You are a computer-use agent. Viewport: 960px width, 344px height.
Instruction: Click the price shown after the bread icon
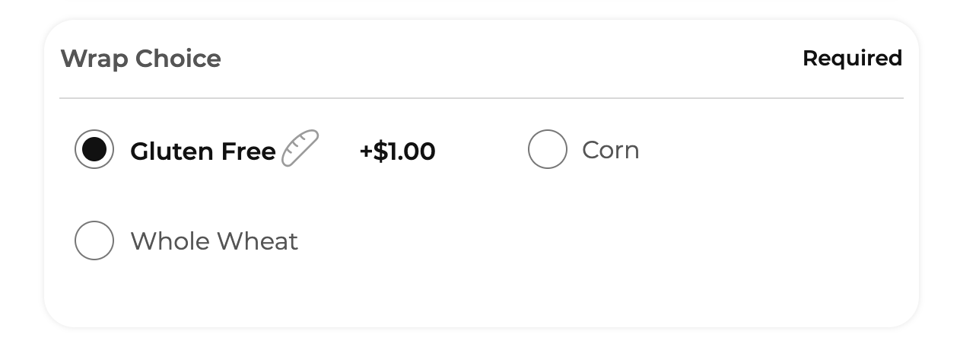click(397, 151)
